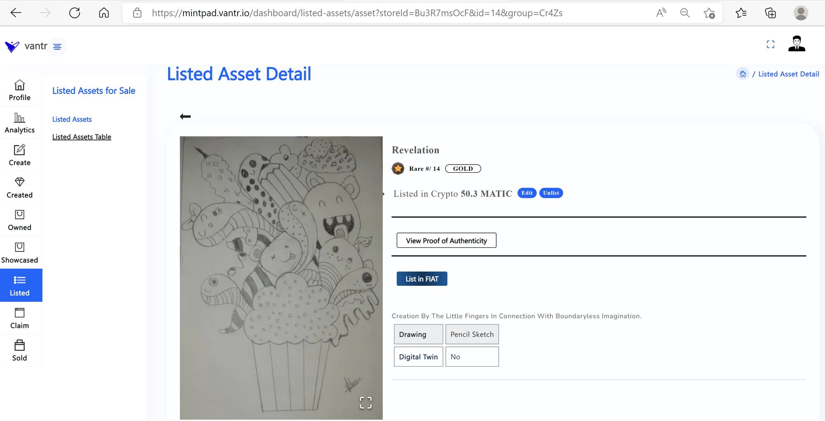Open the Claim section
This screenshot has width=825, height=421.
(20, 318)
